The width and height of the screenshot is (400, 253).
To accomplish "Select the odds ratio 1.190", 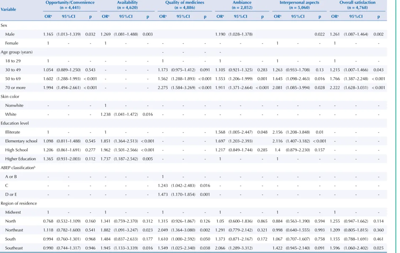I will click(220, 34).
